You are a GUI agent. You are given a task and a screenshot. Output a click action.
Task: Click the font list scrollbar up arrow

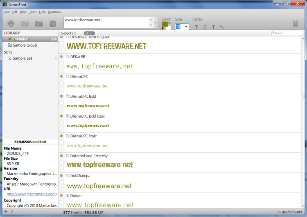pyautogui.click(x=302, y=38)
